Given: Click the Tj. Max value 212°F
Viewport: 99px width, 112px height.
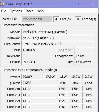Looking at the screenshot, I should [39, 83].
